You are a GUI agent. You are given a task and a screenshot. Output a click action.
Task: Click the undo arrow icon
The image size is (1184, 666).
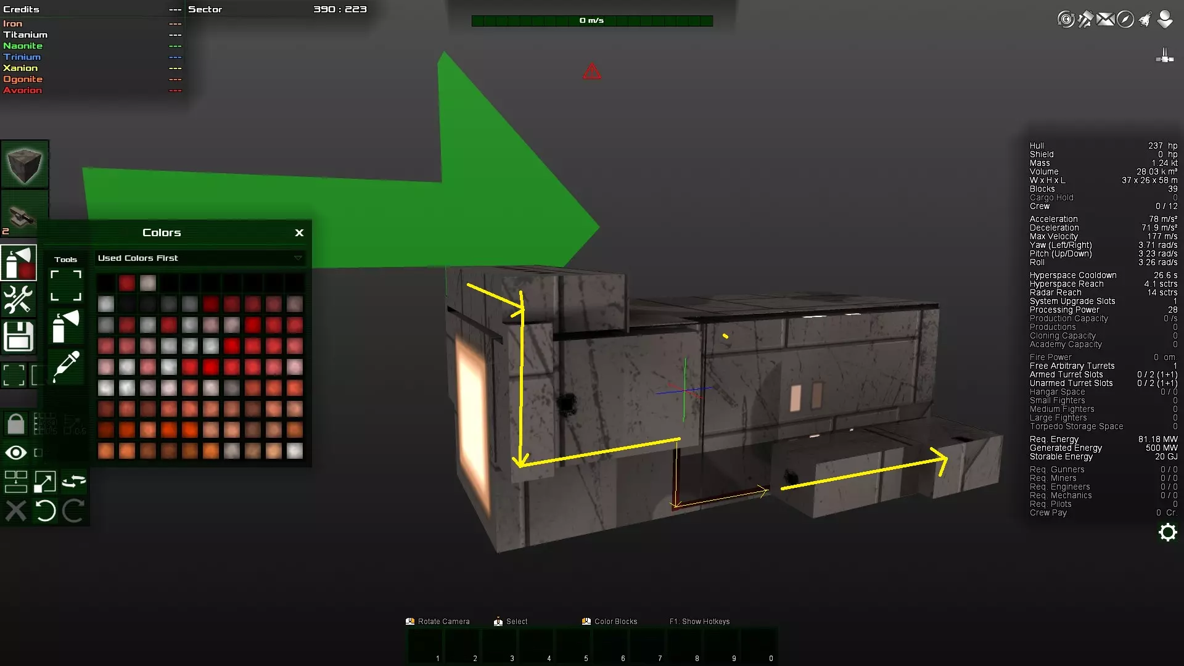45,511
